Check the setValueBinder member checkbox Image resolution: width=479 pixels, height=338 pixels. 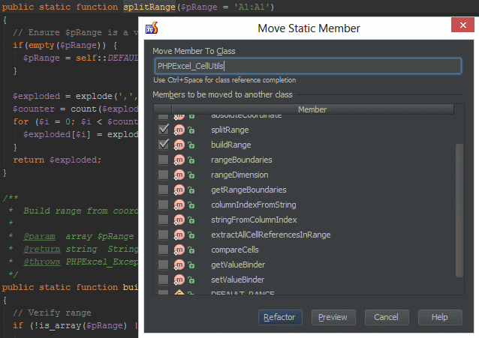click(164, 280)
